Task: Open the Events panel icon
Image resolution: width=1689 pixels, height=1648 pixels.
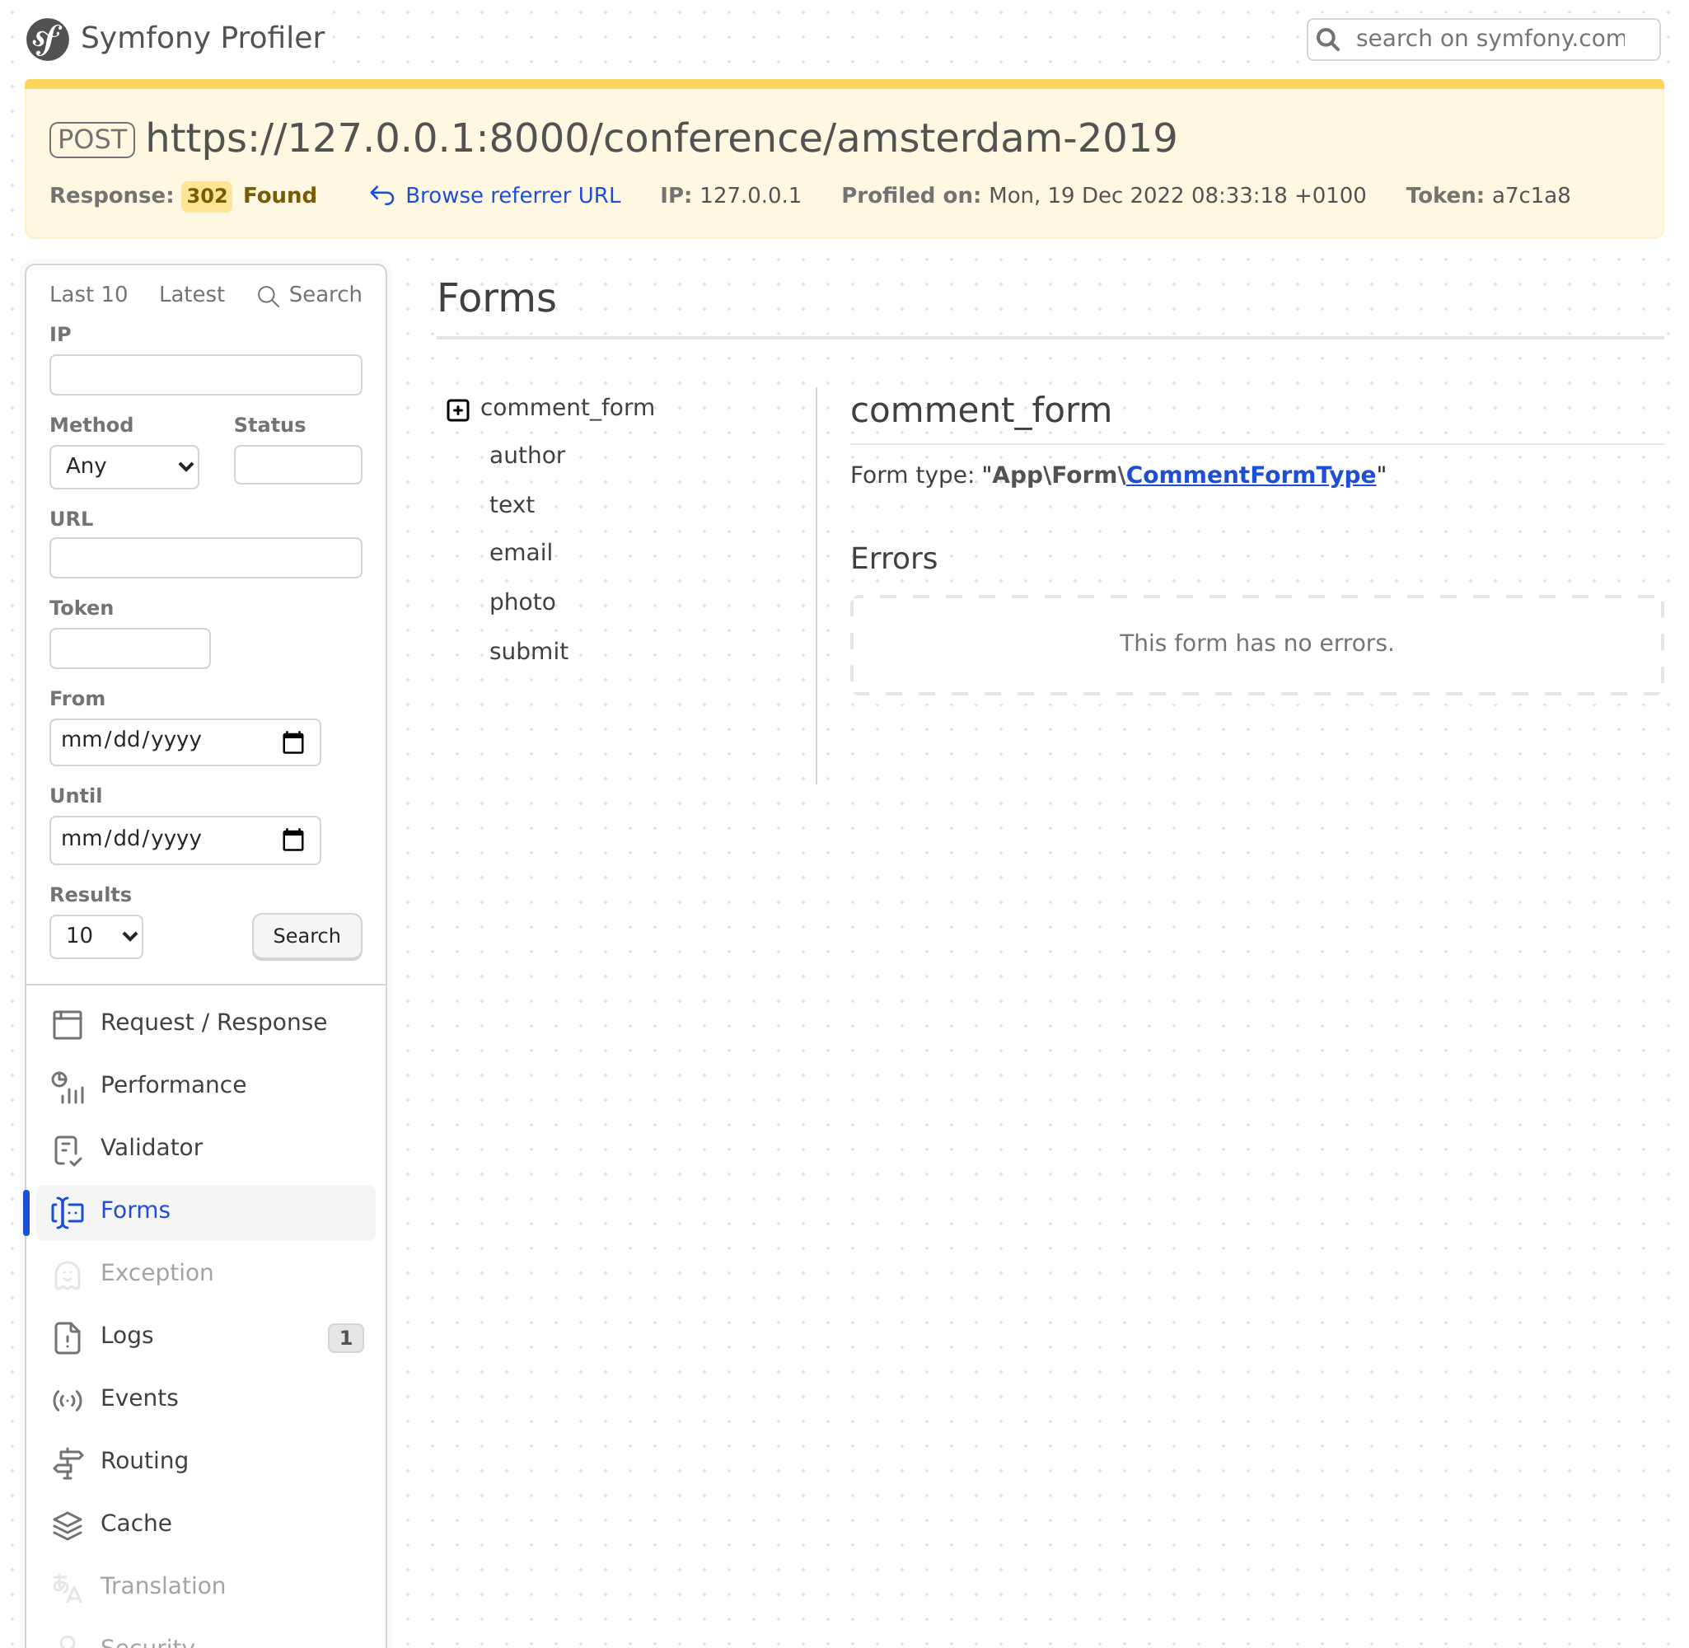Action: click(x=68, y=1400)
